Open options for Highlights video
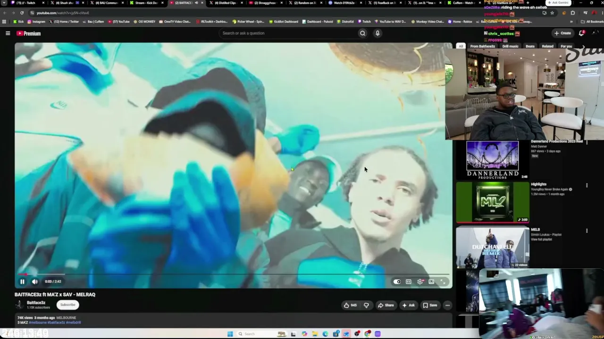 587,186
